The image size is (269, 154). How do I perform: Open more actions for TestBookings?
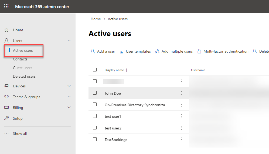pyautogui.click(x=181, y=140)
